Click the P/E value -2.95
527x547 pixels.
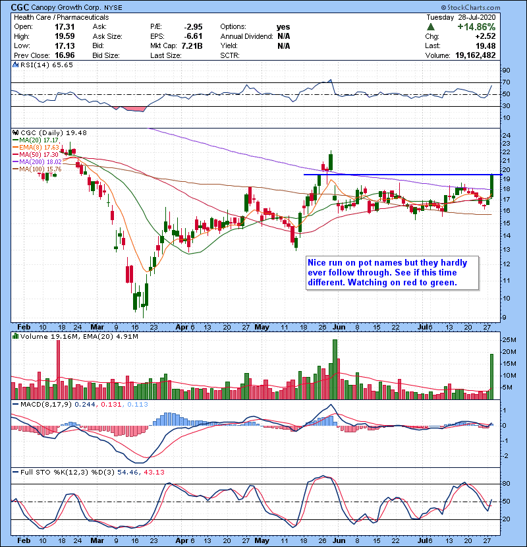193,26
